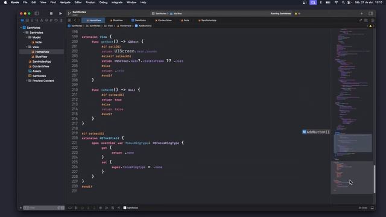This screenshot has height=217, width=386.
Task: Select Assets catalog in navigator
Action: coord(35,71)
